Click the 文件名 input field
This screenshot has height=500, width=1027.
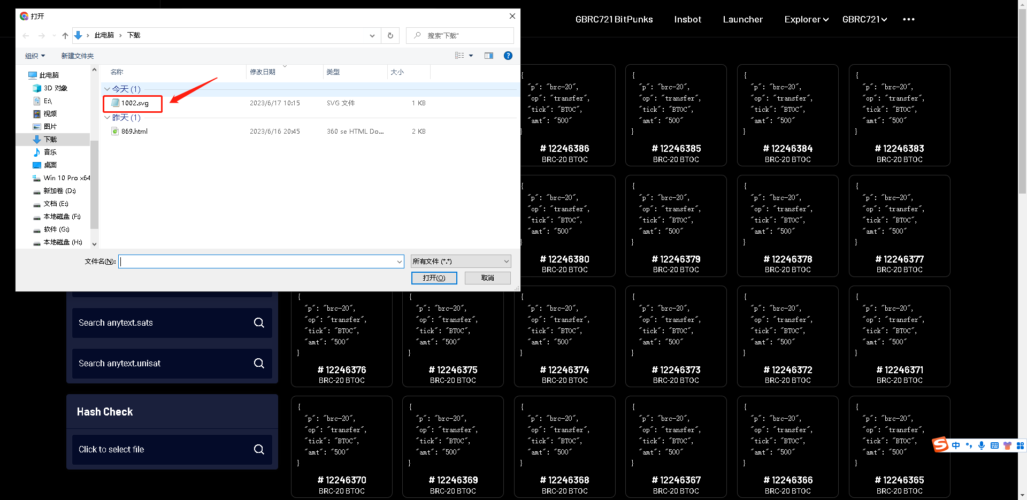pos(258,261)
